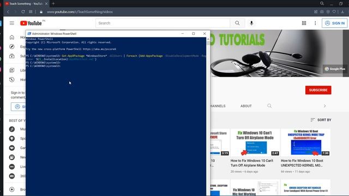This screenshot has height=196, width=349.
Task: Click the SIGN IN button in header
Action: [x=334, y=23]
